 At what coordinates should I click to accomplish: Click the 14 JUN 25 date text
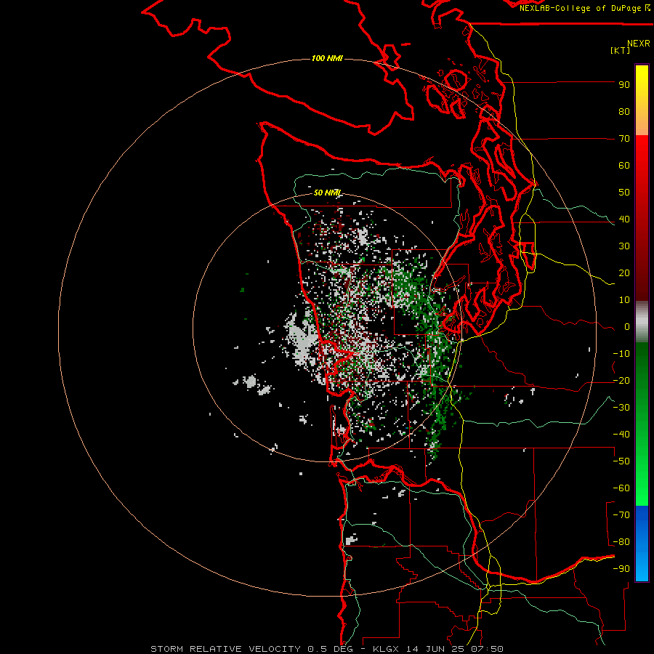435,649
